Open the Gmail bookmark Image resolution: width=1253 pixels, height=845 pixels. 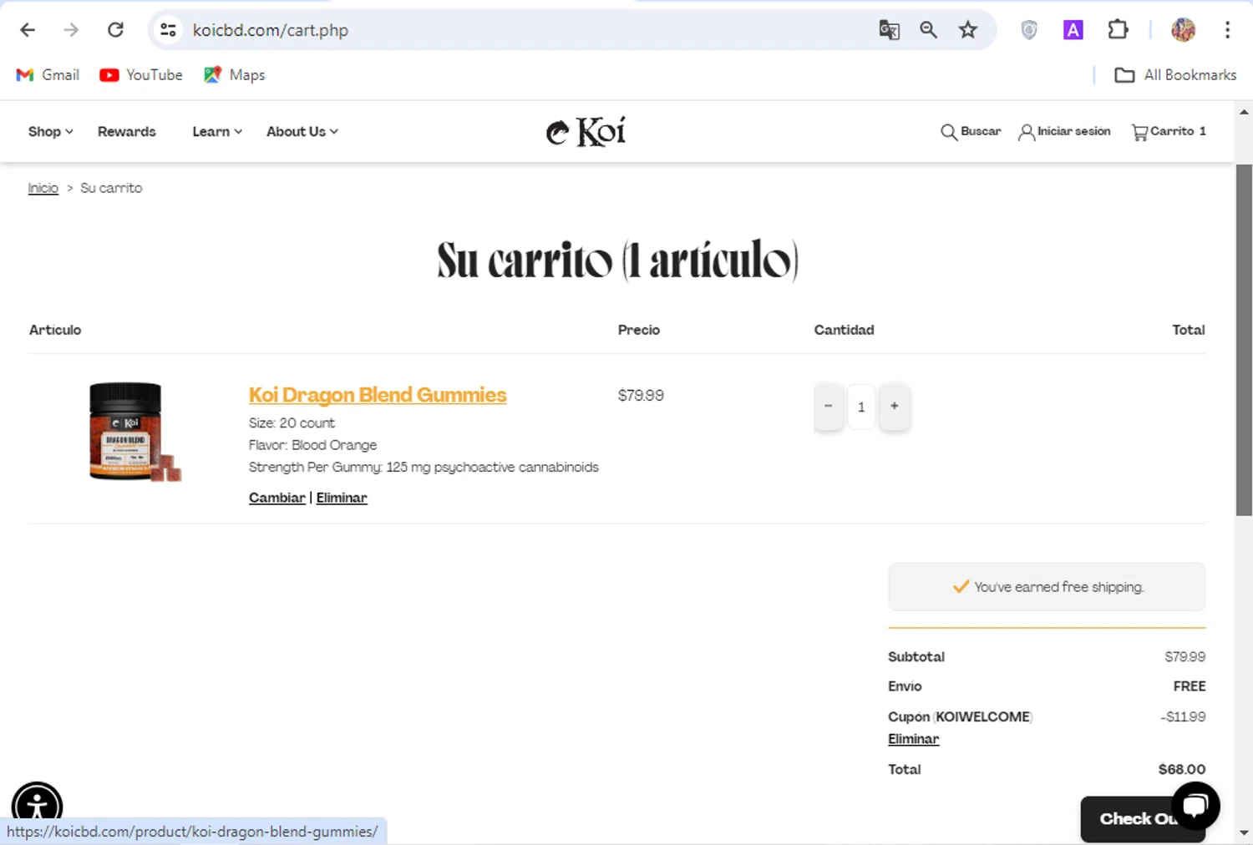tap(48, 75)
